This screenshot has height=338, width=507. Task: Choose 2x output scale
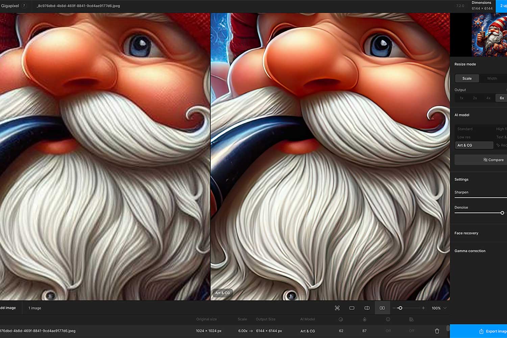(475, 98)
